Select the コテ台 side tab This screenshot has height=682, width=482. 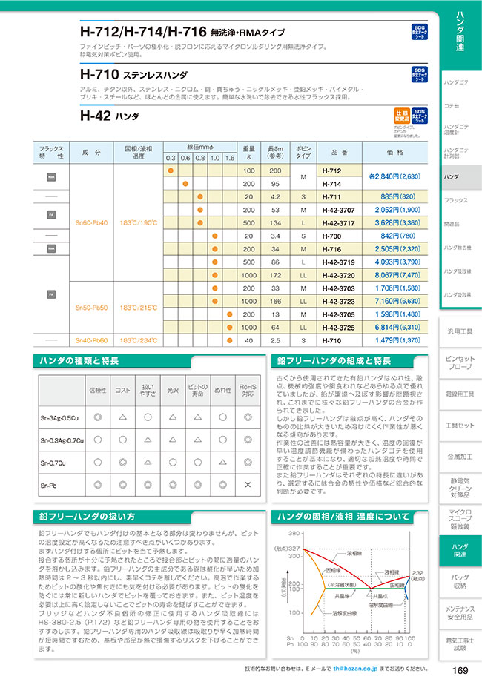[x=453, y=106]
